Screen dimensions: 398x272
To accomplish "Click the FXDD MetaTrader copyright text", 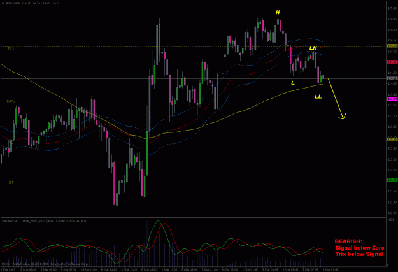I will [45, 264].
